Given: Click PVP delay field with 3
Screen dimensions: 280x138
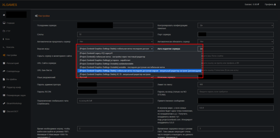Looking at the screenshot, I should [236, 129].
